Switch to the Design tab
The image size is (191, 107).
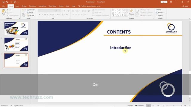24,6
